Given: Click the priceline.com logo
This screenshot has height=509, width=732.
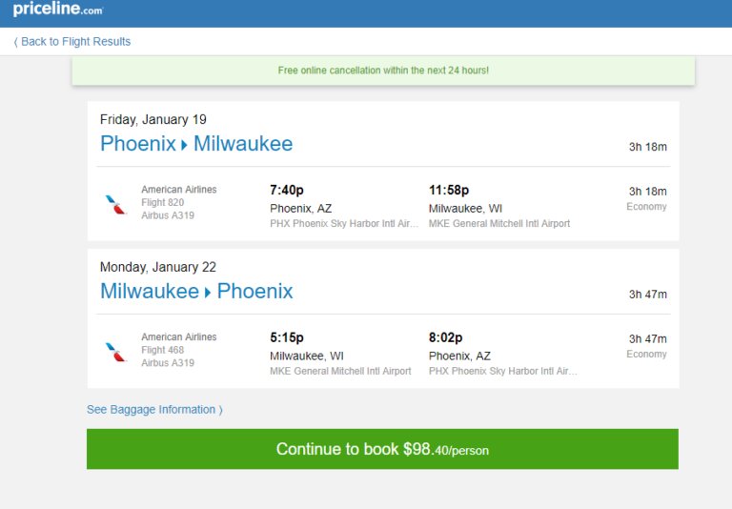Looking at the screenshot, I should (x=58, y=9).
